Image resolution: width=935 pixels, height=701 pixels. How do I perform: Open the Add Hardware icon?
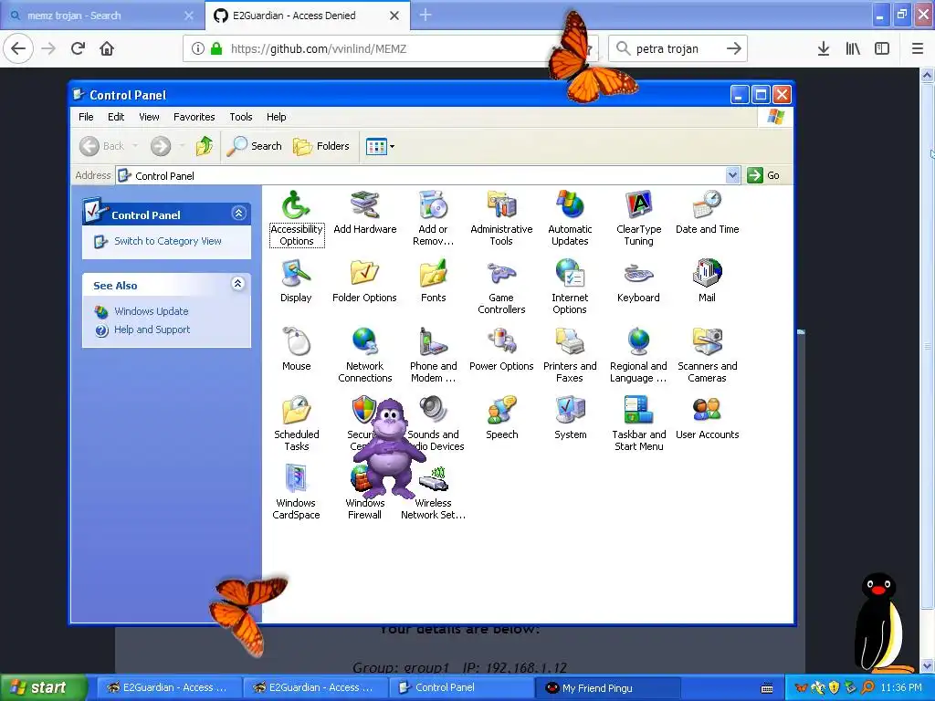point(365,213)
